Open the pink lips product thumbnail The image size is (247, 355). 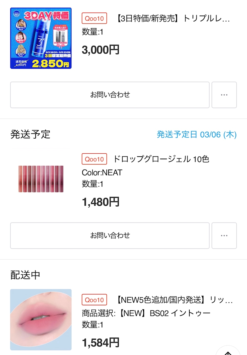click(41, 320)
